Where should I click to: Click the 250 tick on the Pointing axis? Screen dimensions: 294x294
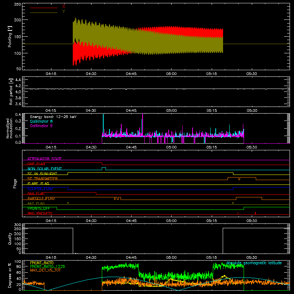[x=18, y=4]
